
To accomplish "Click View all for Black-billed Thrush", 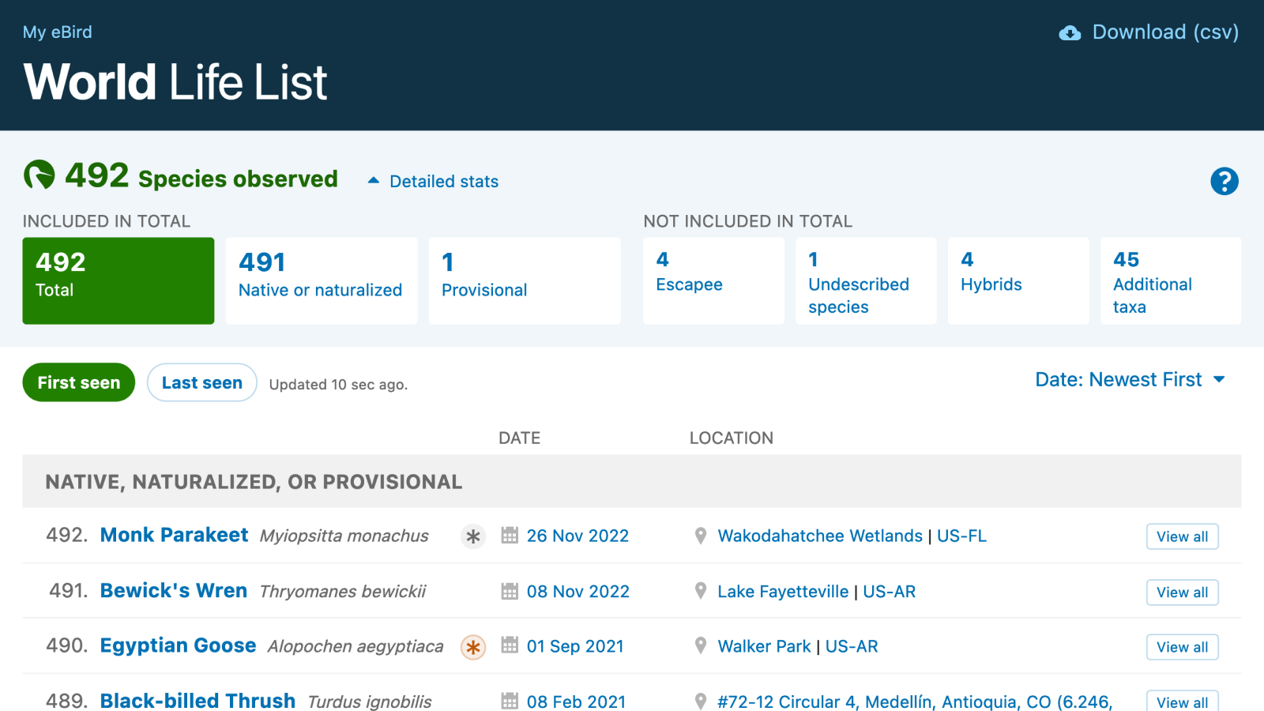I will (x=1183, y=702).
